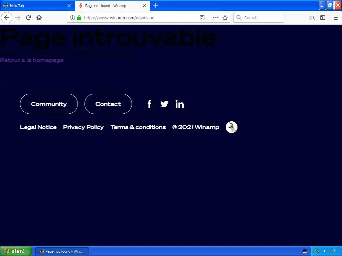The image size is (342, 256).
Task: Select the Page not found - Winamp tab
Action: [113, 6]
